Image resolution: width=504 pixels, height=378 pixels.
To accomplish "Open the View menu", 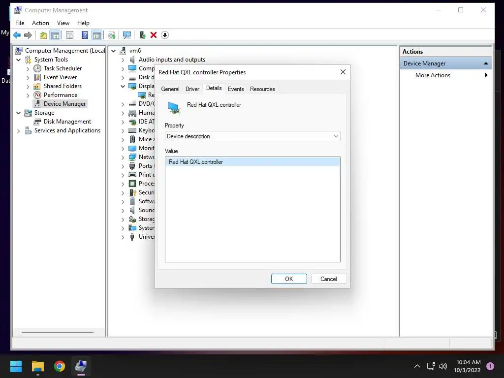I will point(63,23).
